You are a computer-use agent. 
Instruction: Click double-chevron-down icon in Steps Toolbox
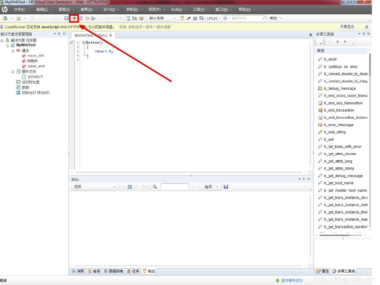[x=338, y=42]
